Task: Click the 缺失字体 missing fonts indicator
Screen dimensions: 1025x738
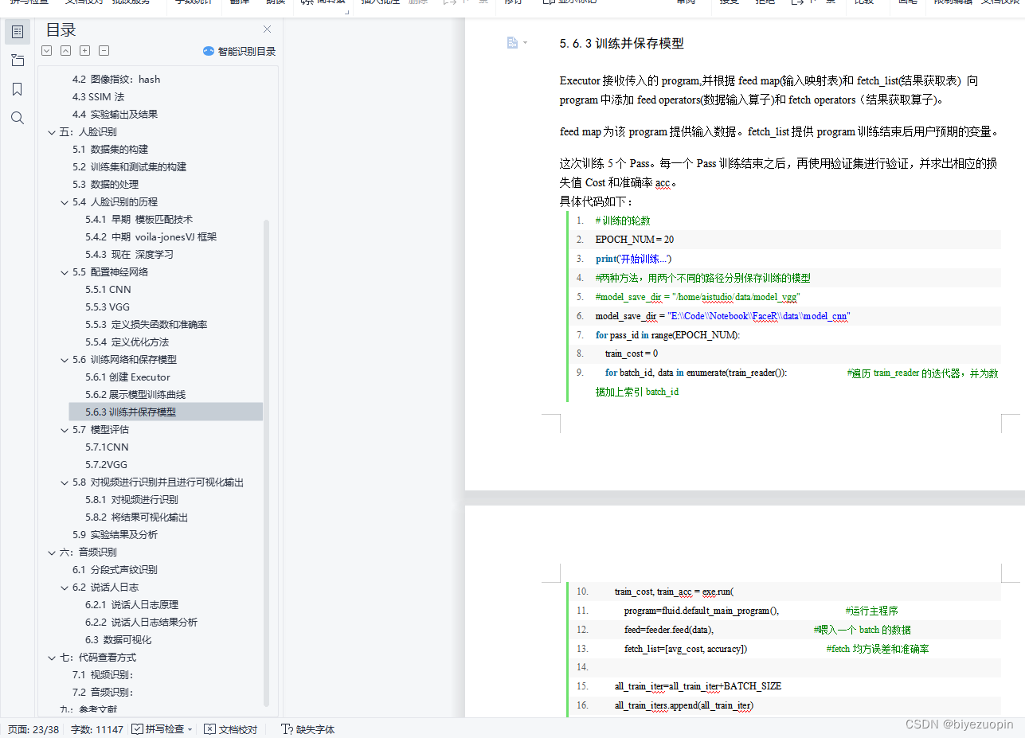Action: click(x=308, y=729)
